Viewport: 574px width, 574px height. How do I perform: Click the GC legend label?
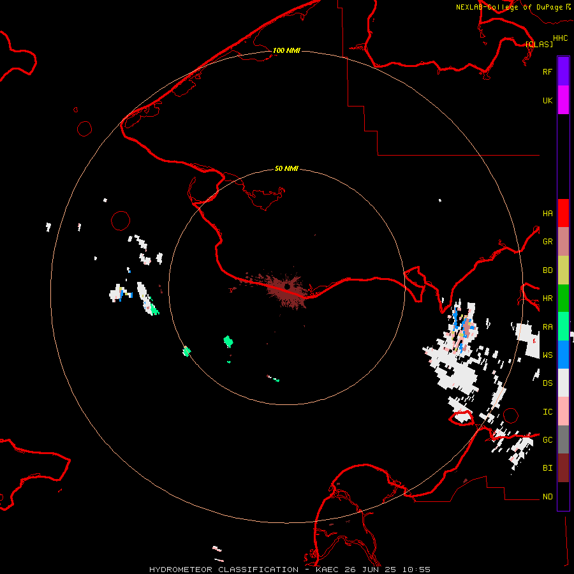(548, 440)
